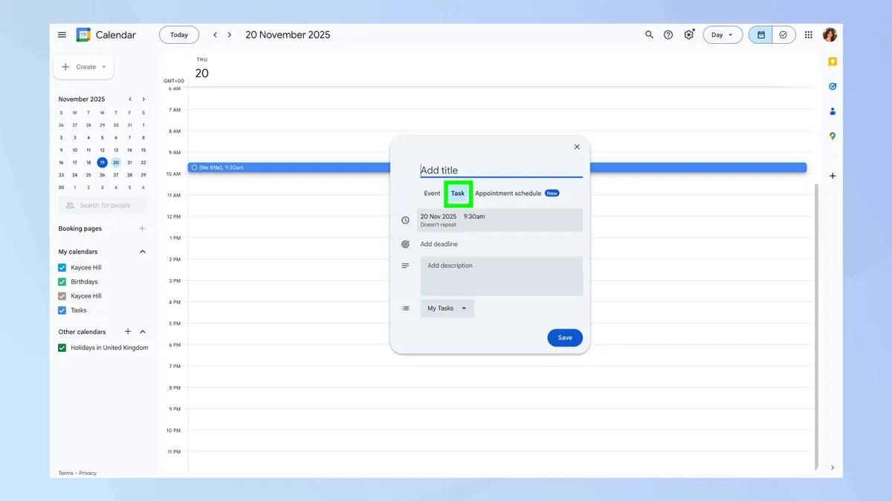
Task: Open the Google apps grid
Action: click(x=808, y=34)
